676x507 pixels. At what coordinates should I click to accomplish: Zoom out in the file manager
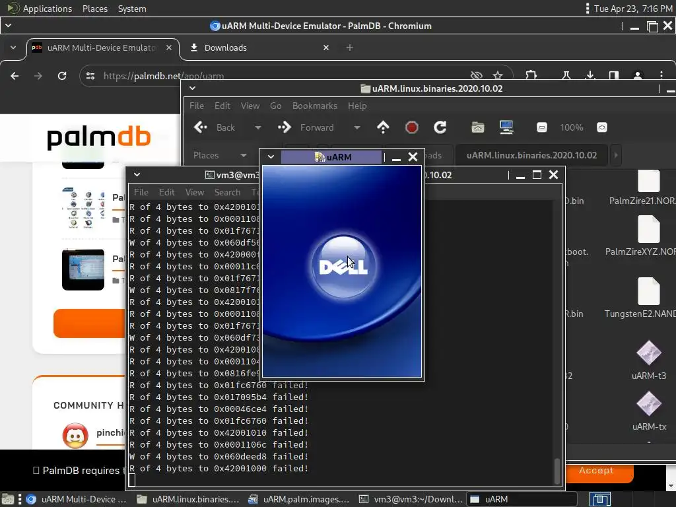pyautogui.click(x=542, y=127)
